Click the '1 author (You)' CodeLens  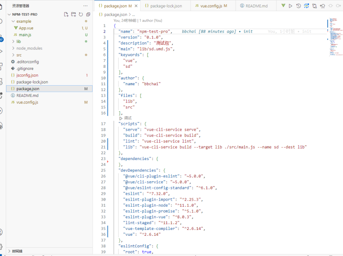pos(151,20)
